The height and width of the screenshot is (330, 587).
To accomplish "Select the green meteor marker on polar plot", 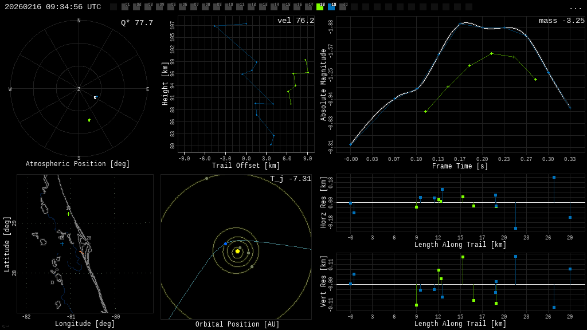I will click(89, 120).
